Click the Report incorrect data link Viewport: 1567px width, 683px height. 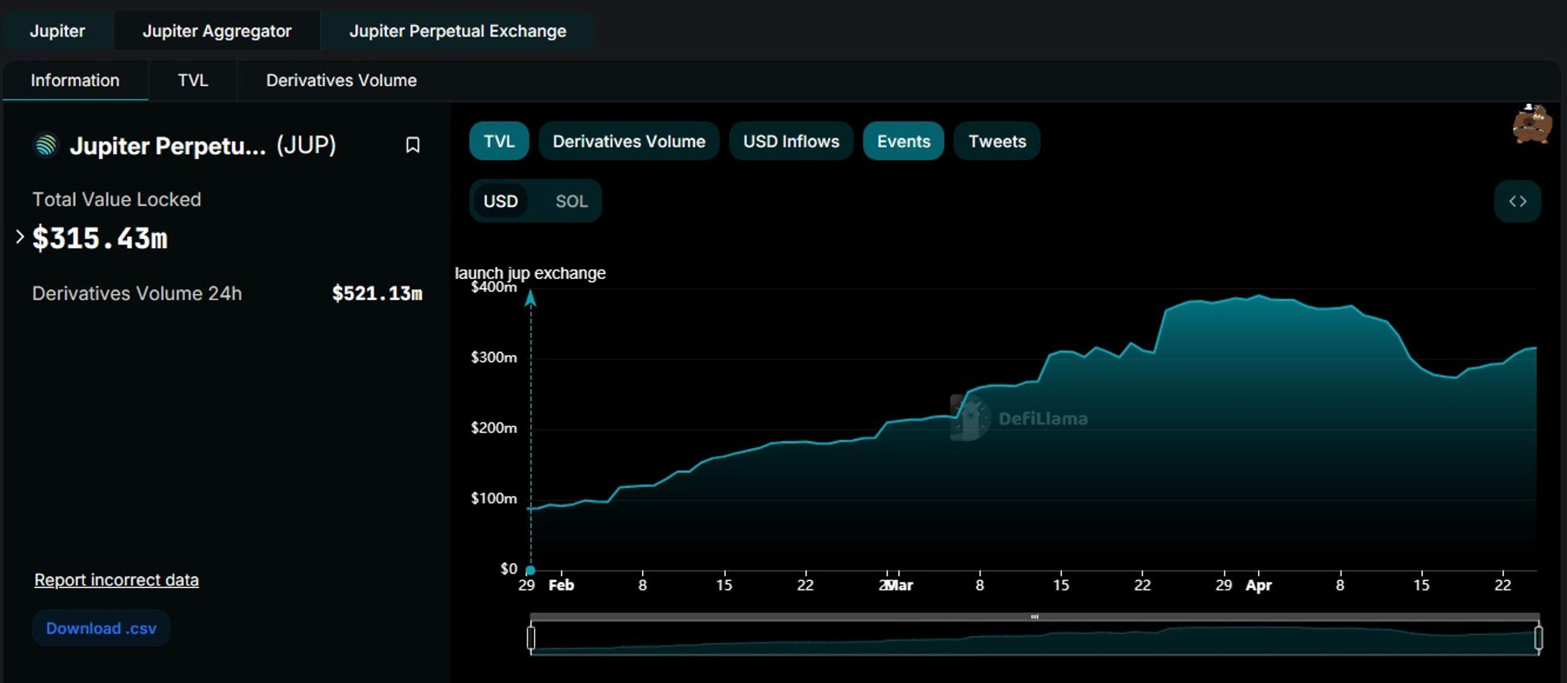coord(116,580)
